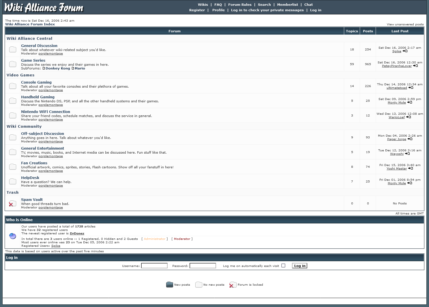Click latest-post arrow icon next to Spike
The height and width of the screenshot is (307, 429).
pos(405,51)
